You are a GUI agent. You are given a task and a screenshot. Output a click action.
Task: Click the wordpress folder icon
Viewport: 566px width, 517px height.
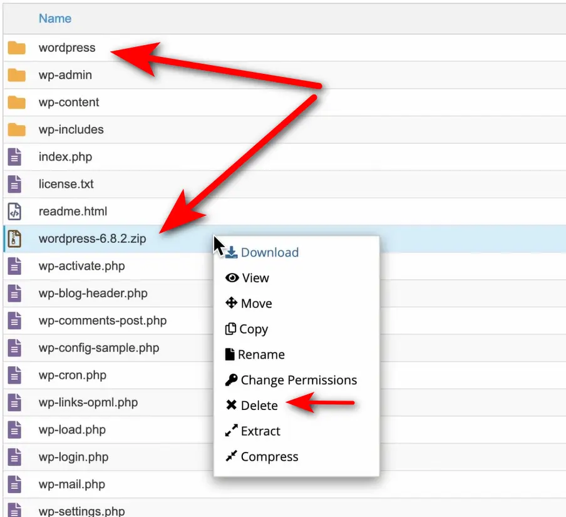17,48
